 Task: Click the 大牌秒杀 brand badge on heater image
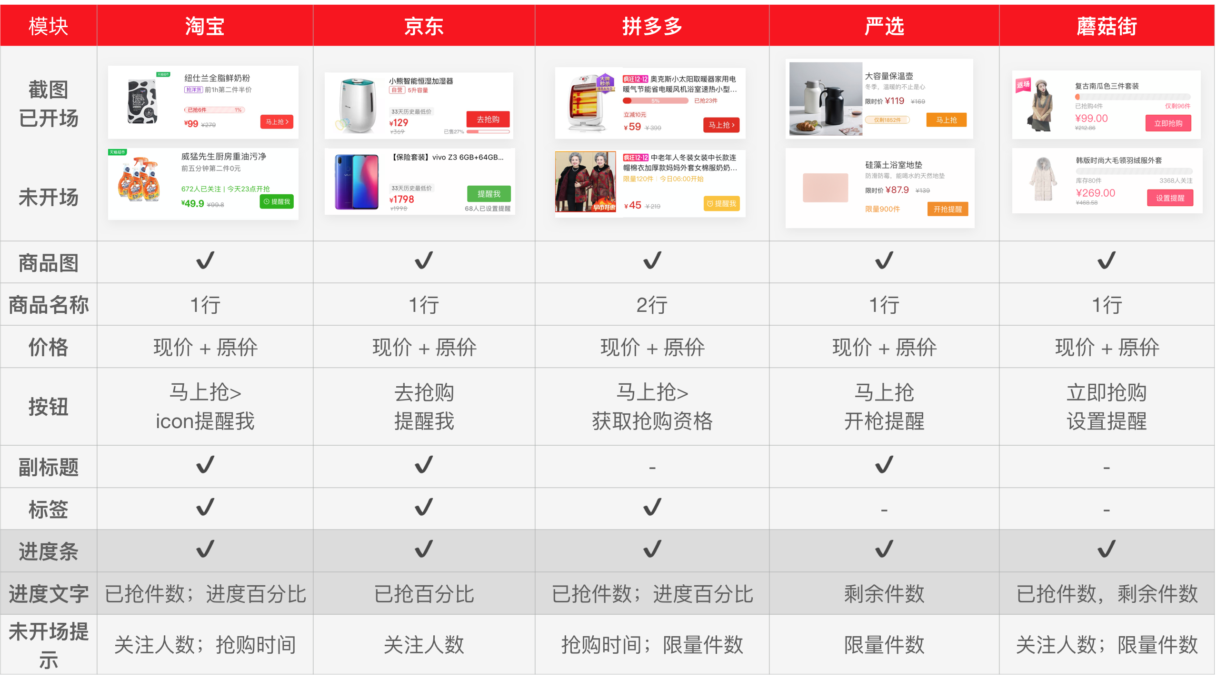605,82
